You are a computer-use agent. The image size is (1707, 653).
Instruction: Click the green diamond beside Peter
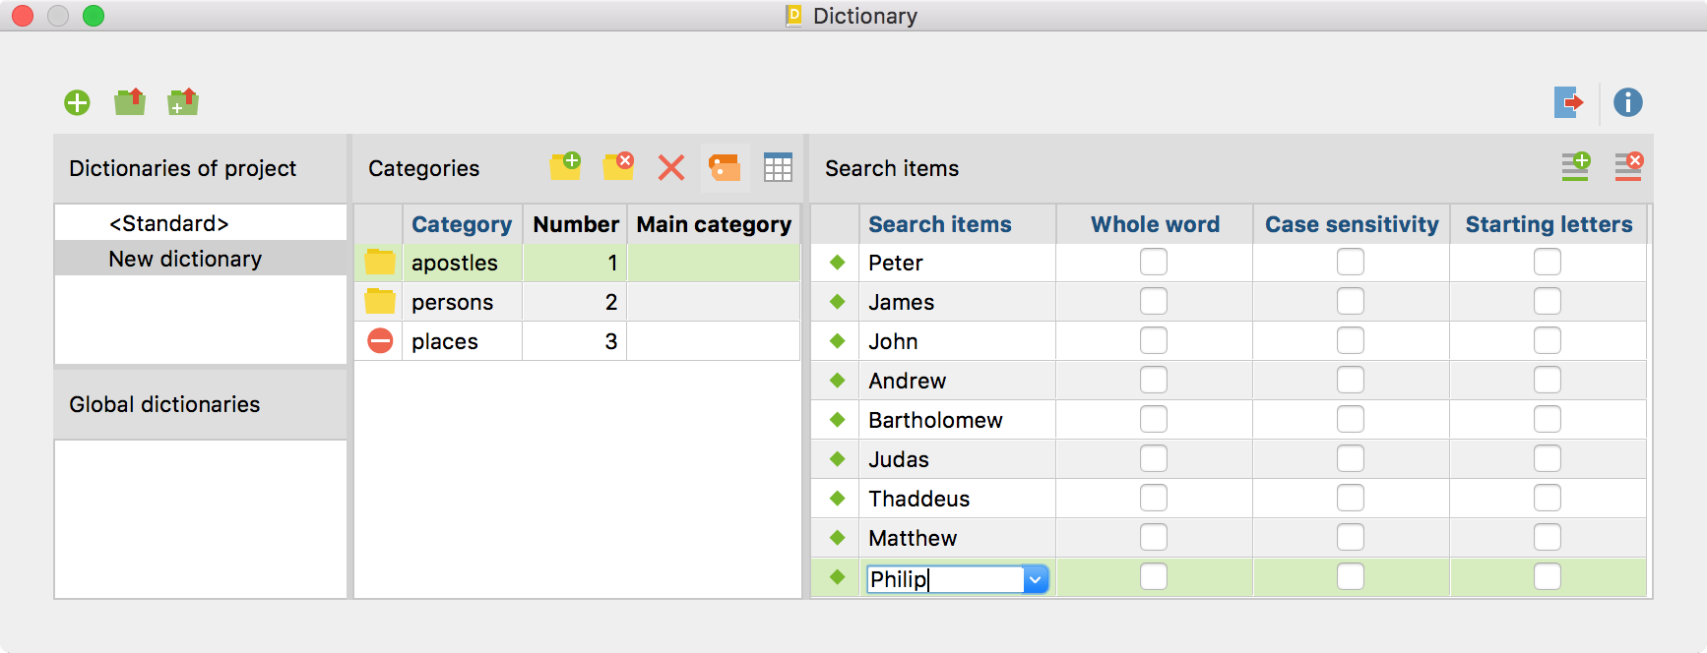[838, 263]
